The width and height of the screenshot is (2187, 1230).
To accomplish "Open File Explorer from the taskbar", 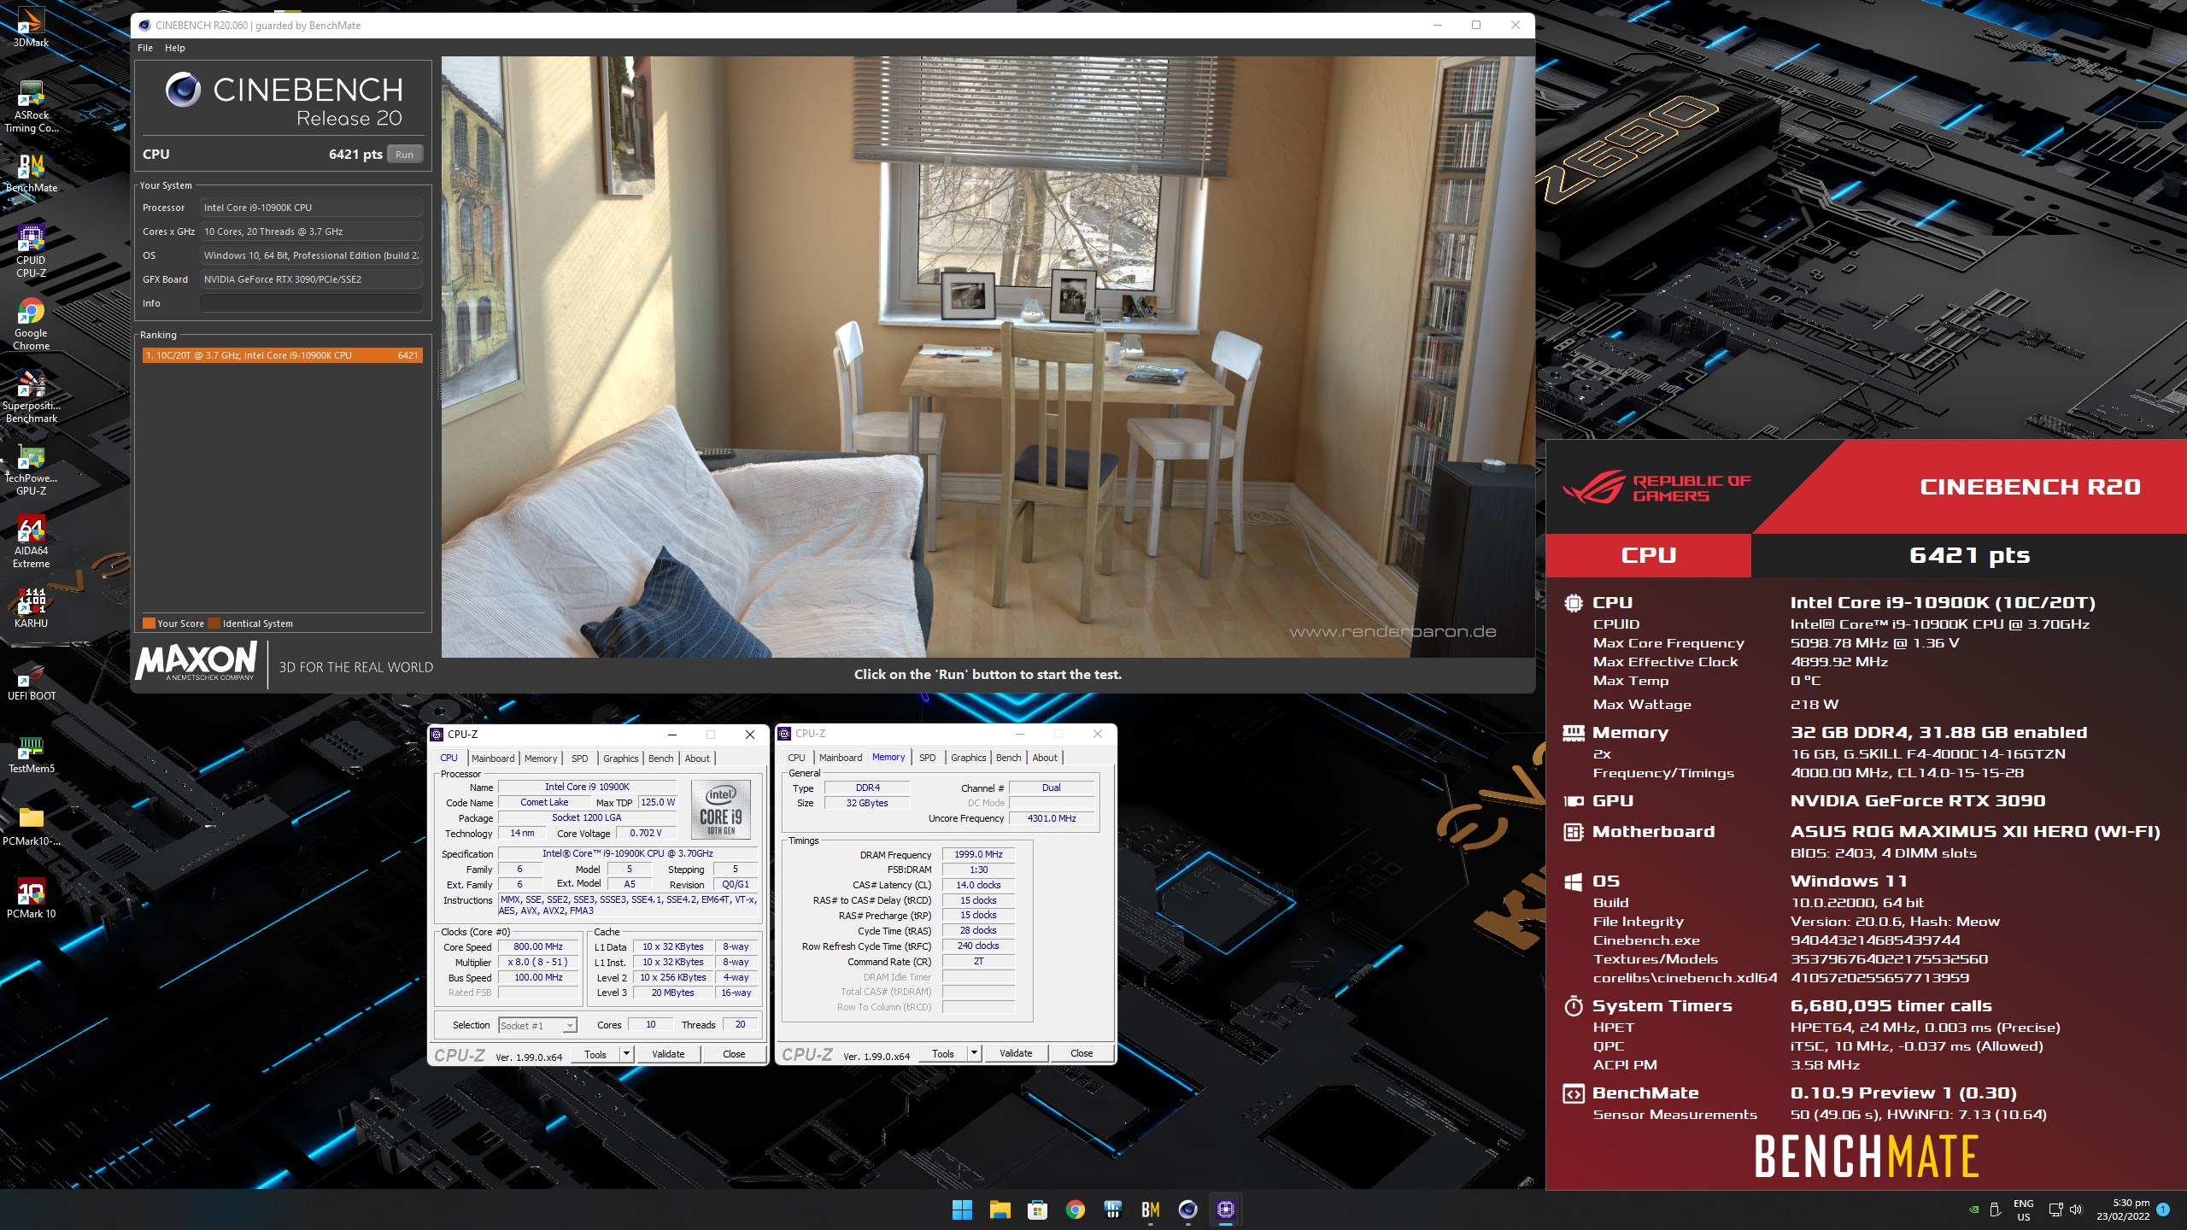I will pos(1000,1209).
